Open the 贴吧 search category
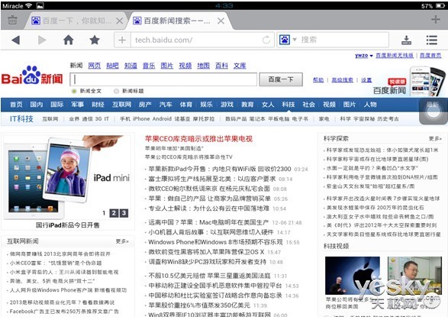The width and height of the screenshot is (448, 320). coord(112,66)
